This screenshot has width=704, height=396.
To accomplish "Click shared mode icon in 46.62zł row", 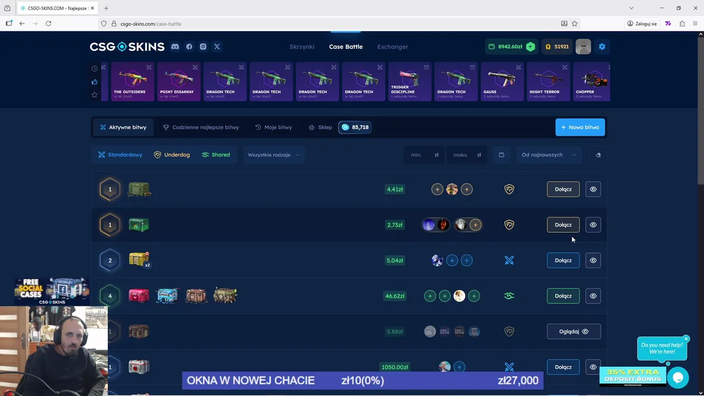I will [509, 296].
